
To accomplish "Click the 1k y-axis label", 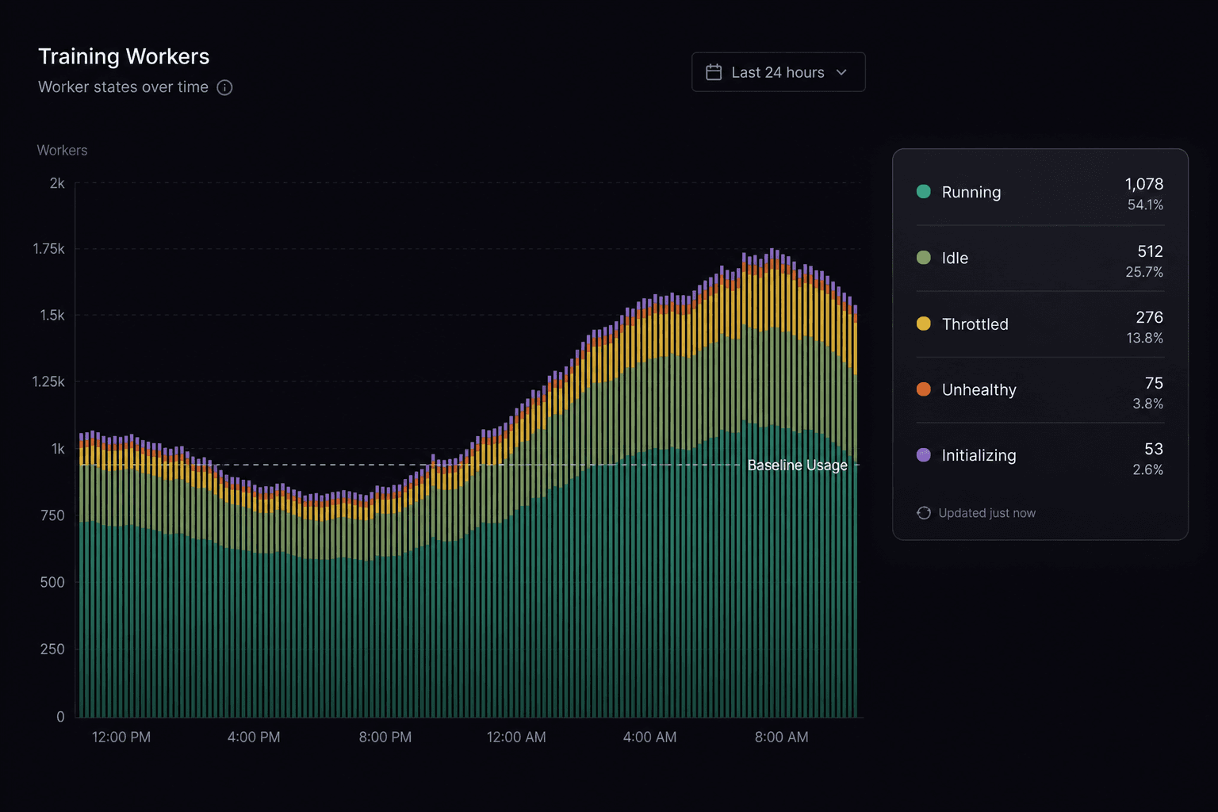I will [58, 449].
